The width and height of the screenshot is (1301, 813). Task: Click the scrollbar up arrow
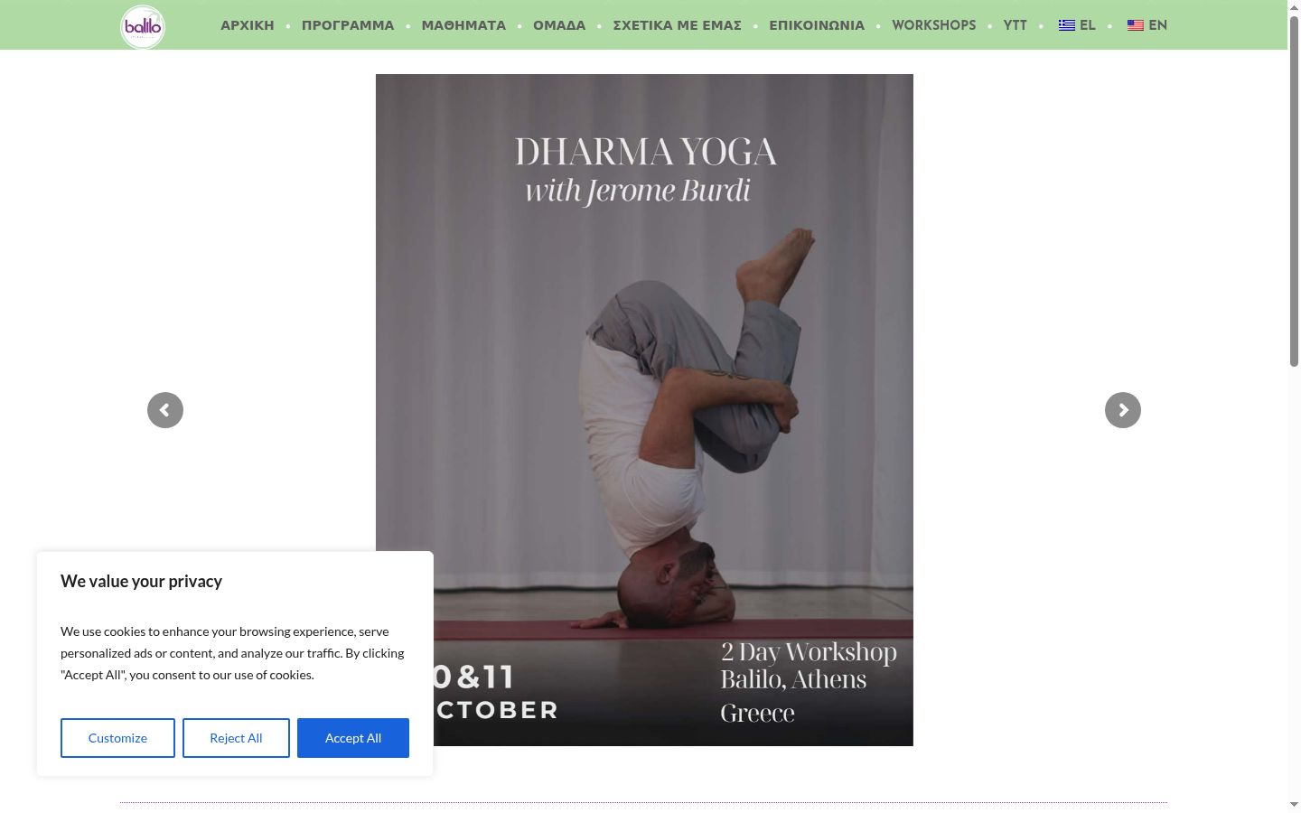click(x=1294, y=7)
